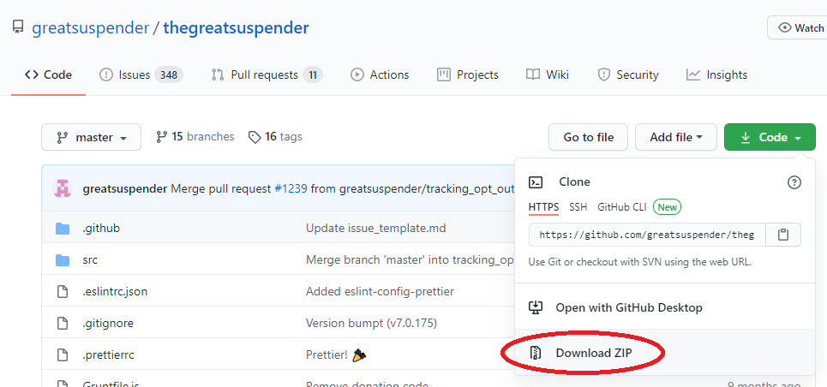Click the .github folder icon
Viewport: 827px width, 387px height.
63,229
